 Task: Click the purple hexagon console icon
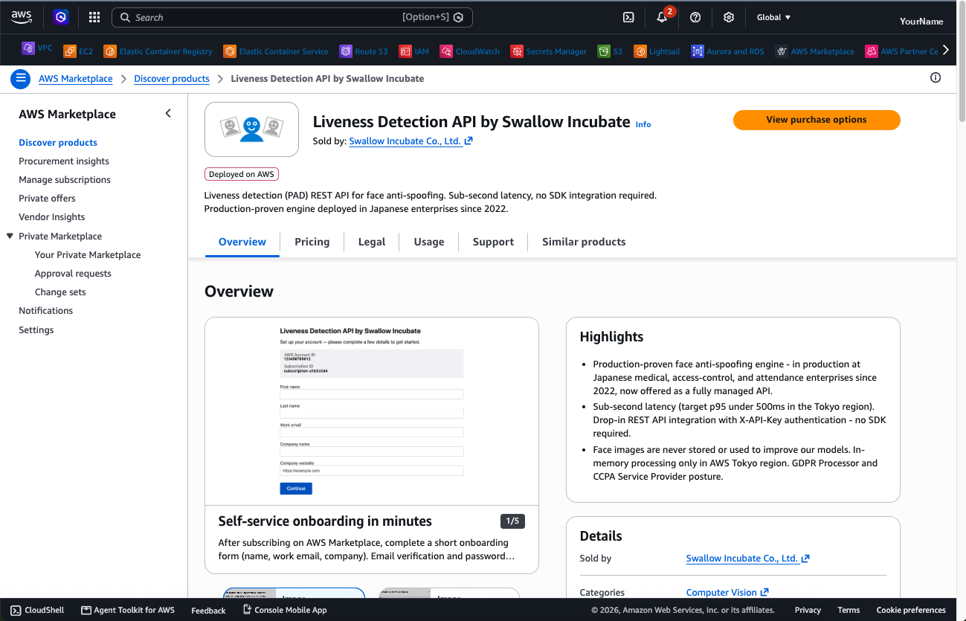(x=61, y=17)
